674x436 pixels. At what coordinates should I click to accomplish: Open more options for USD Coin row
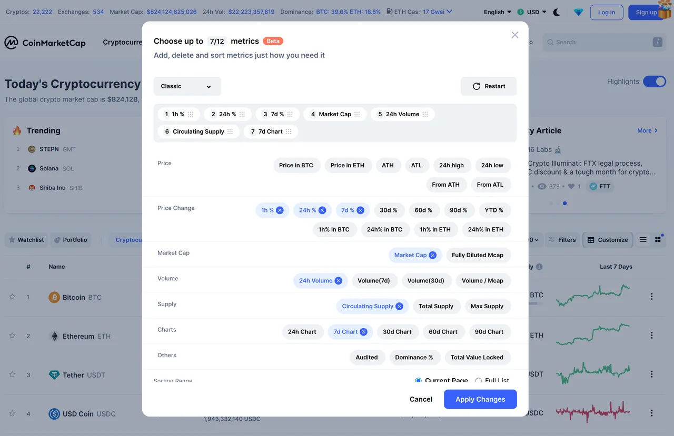pyautogui.click(x=651, y=413)
